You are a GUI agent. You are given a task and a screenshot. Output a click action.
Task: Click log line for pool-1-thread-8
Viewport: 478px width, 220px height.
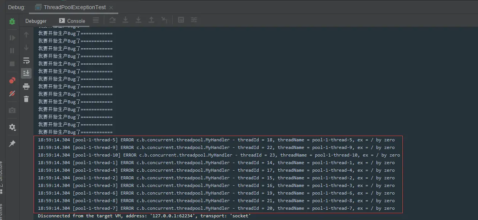coord(216,201)
